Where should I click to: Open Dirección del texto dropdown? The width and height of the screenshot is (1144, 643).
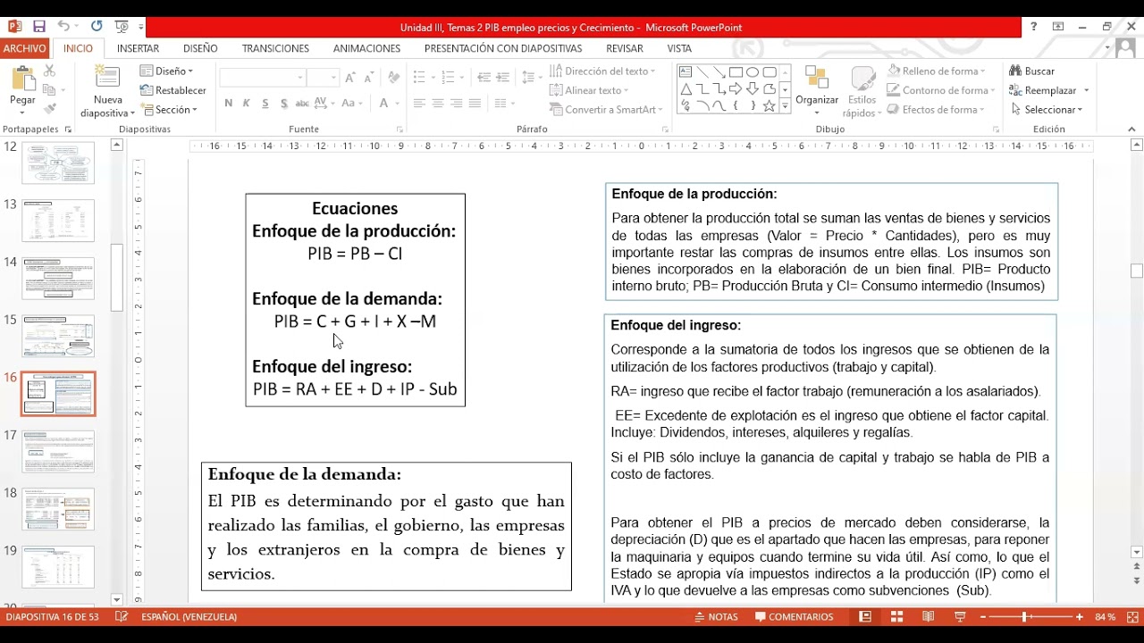tap(602, 71)
